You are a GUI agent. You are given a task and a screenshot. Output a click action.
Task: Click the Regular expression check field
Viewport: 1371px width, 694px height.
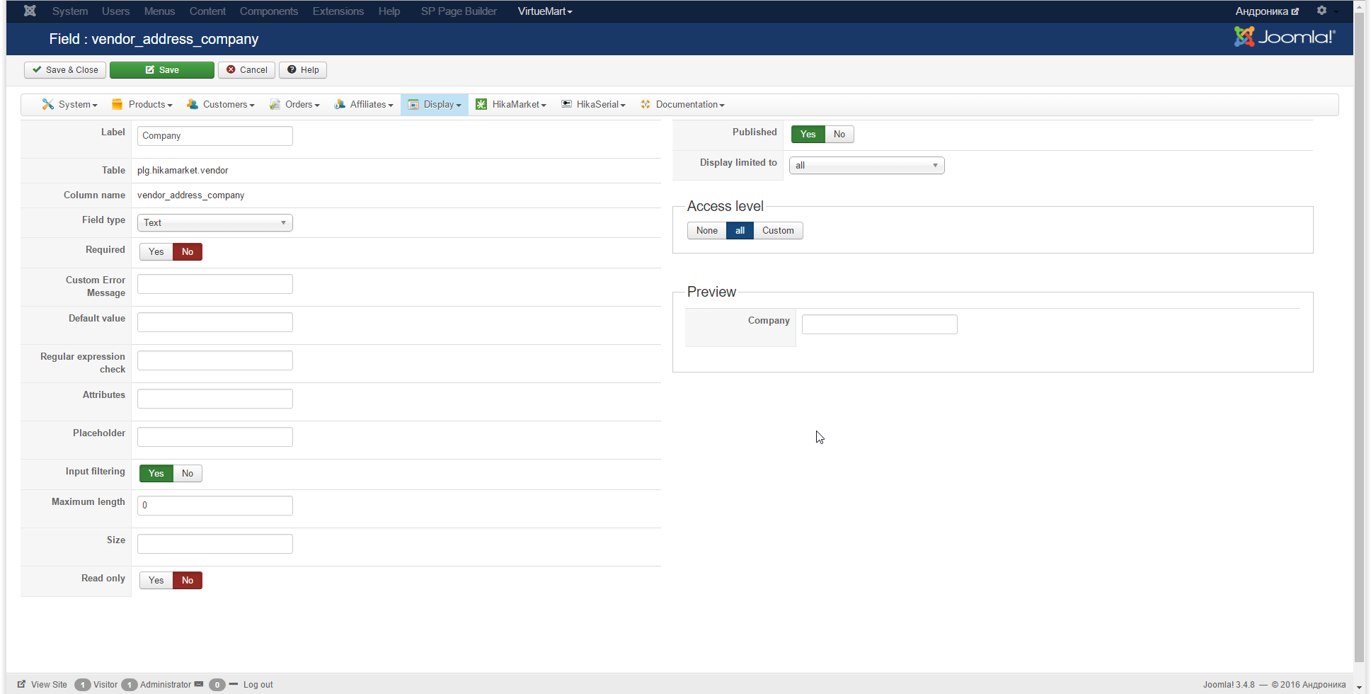click(215, 360)
